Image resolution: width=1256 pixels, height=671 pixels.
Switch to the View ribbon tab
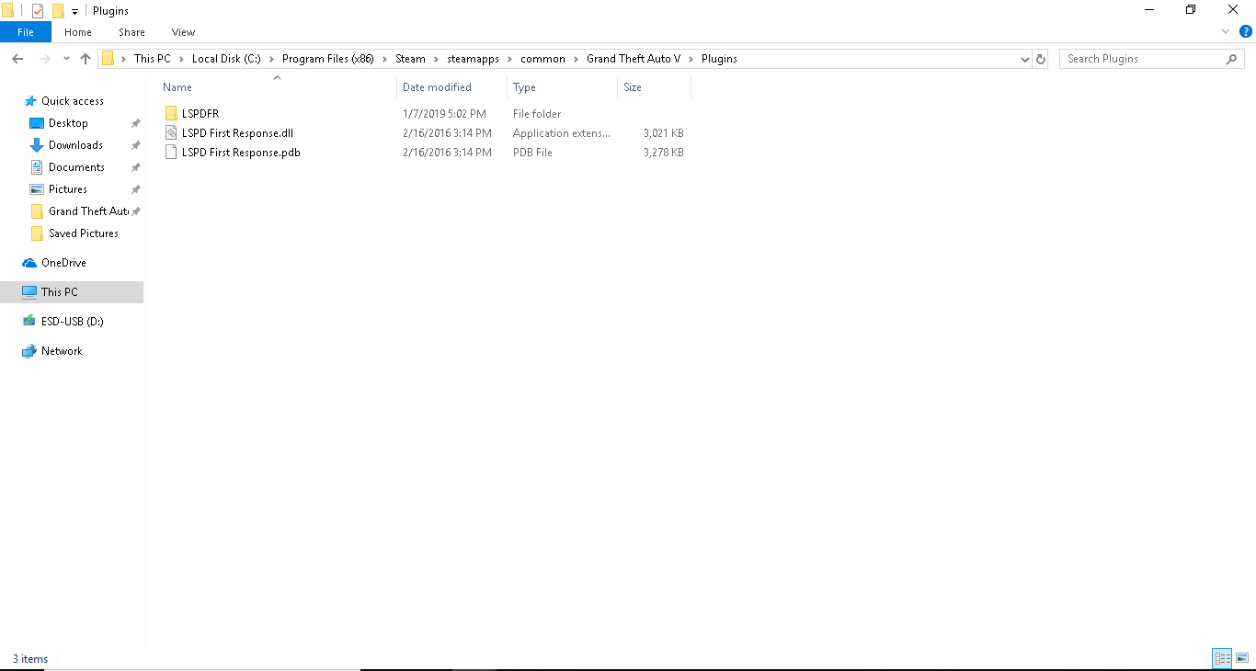pyautogui.click(x=183, y=32)
